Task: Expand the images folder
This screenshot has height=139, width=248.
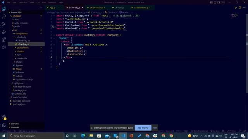Action: [x=19, y=62]
